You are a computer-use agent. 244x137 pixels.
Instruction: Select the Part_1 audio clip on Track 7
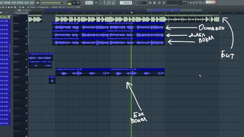point(40,64)
